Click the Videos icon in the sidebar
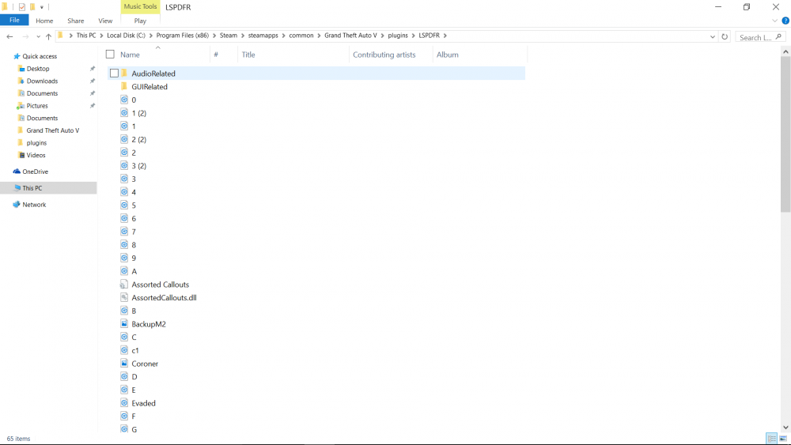Viewport: 791px width, 445px height. point(21,155)
